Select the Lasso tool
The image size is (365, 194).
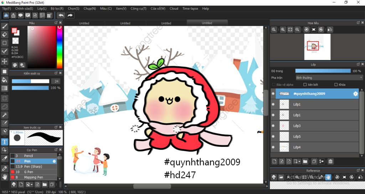(x=4, y=107)
